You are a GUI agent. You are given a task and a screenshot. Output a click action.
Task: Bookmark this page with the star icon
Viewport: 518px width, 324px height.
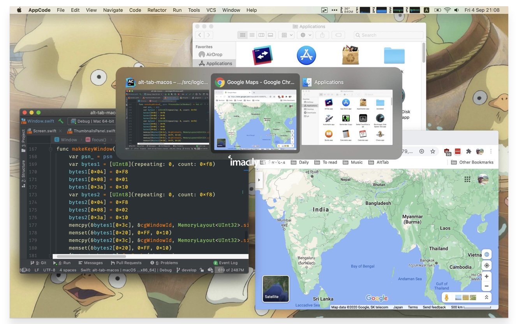(432, 151)
